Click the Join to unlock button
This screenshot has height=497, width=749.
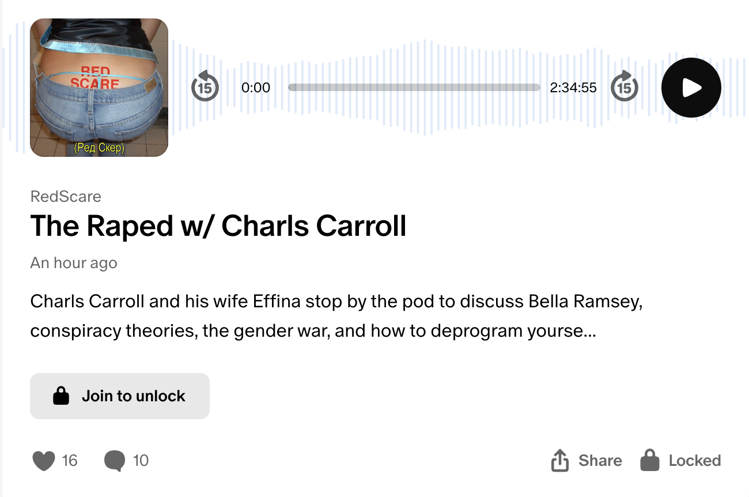[x=120, y=396]
